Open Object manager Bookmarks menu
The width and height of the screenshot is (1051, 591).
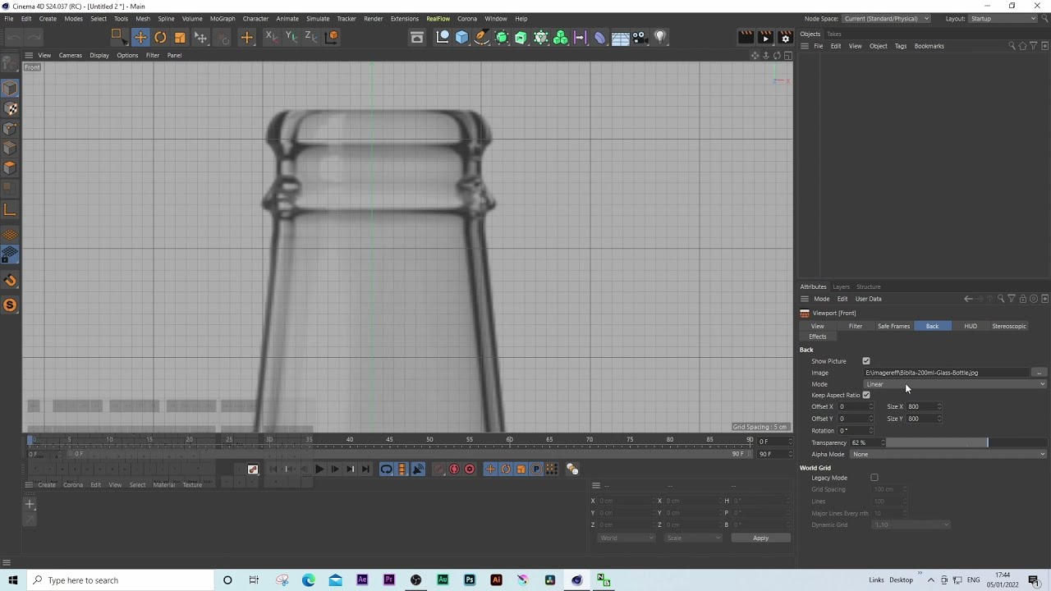tap(929, 46)
